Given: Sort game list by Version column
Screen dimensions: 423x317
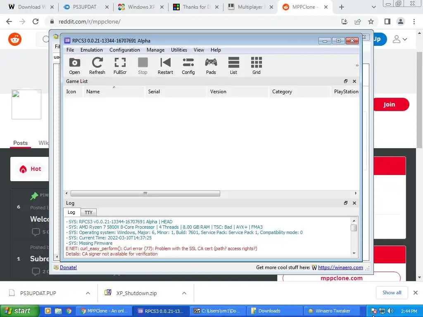Looking at the screenshot, I should [x=238, y=92].
